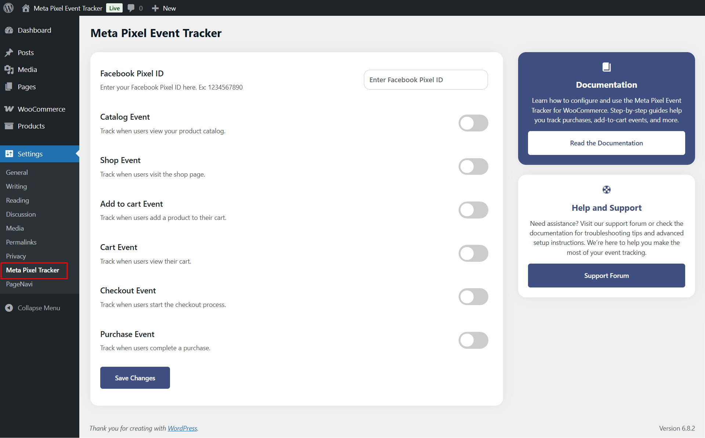Screen dimensions: 705x438
Task: Click the Collapse Menu arrow icon
Action: 9,308
